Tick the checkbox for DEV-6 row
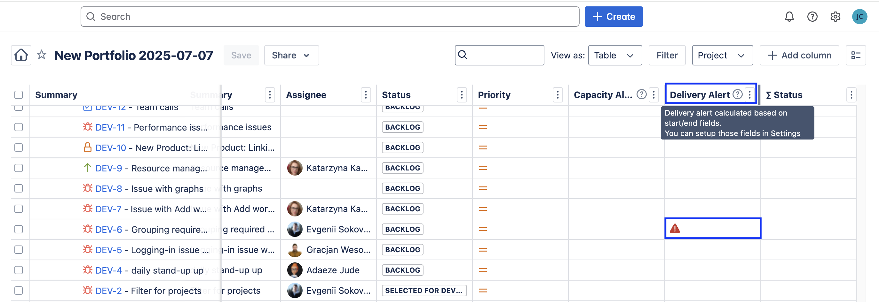Viewport: 879px width, 302px height. tap(19, 230)
